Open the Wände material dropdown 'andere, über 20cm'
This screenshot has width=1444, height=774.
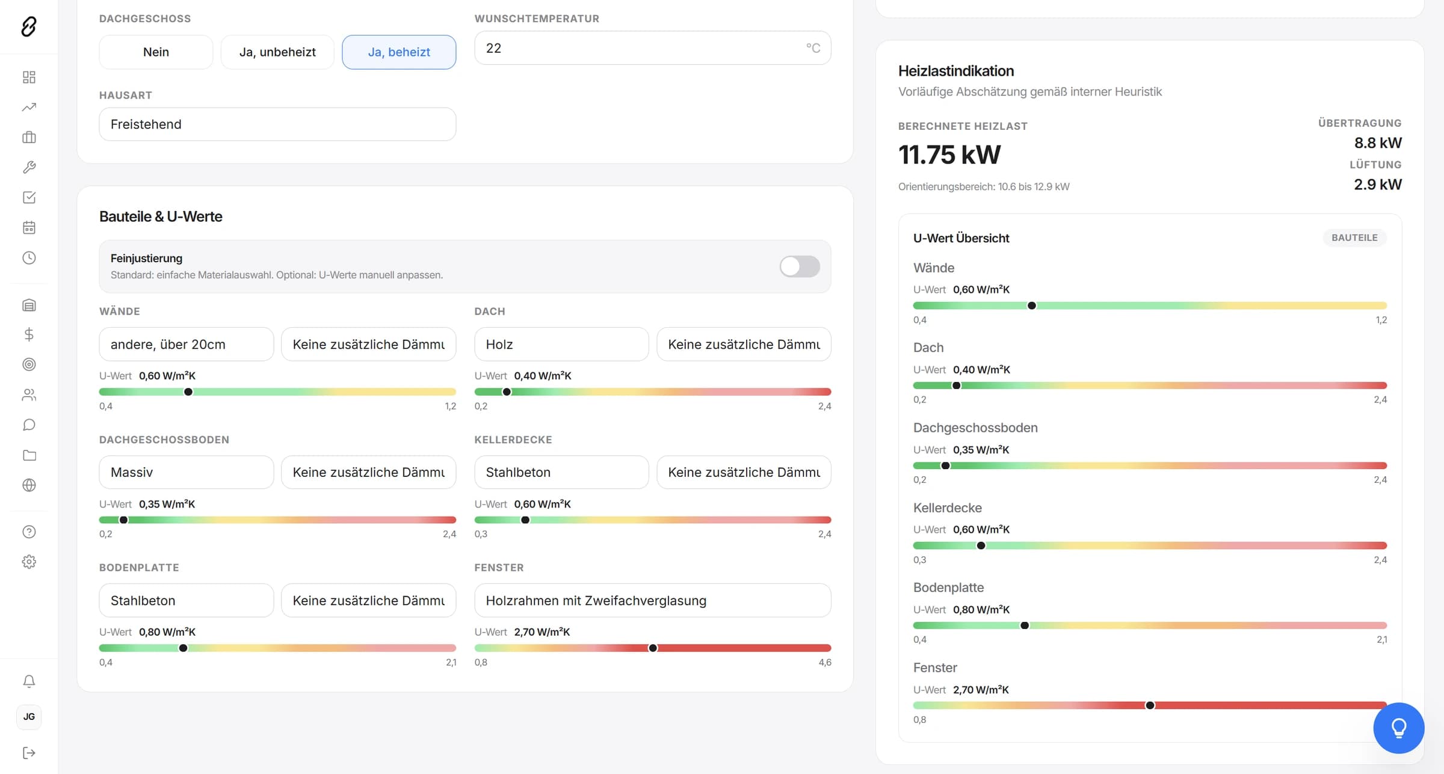point(186,344)
